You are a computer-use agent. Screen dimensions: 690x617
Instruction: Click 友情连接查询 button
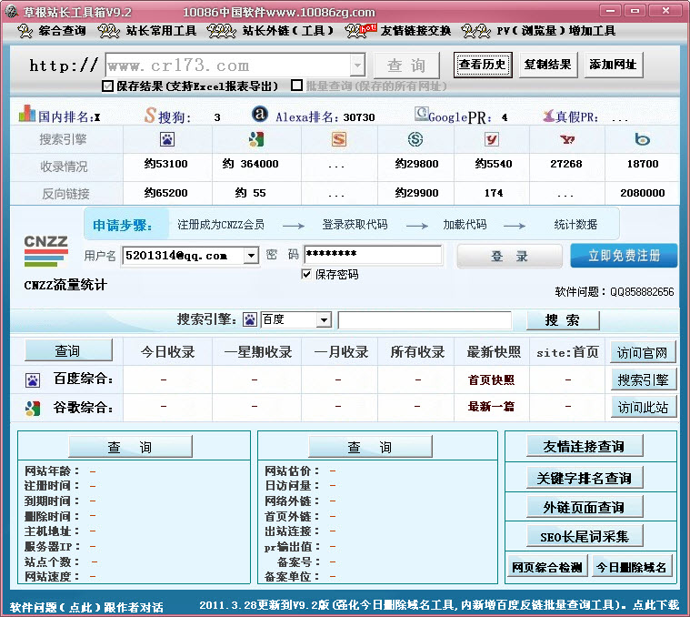[x=585, y=446]
